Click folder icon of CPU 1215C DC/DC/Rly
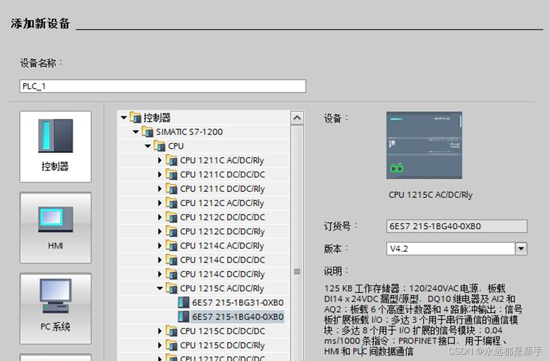Screen dimensions: 550x361 click(171, 345)
